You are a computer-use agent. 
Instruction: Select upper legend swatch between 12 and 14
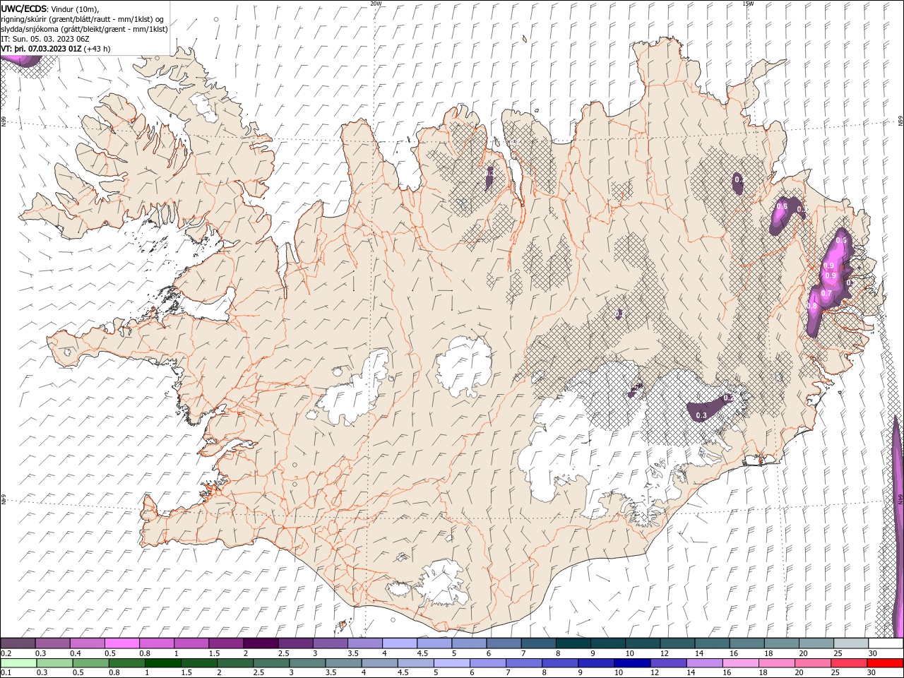(x=677, y=643)
